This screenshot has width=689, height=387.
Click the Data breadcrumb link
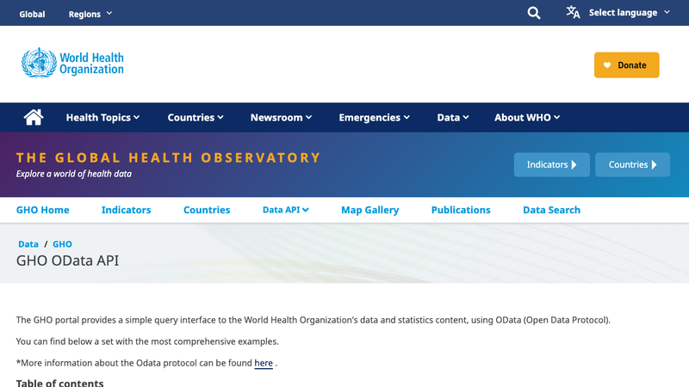28,244
